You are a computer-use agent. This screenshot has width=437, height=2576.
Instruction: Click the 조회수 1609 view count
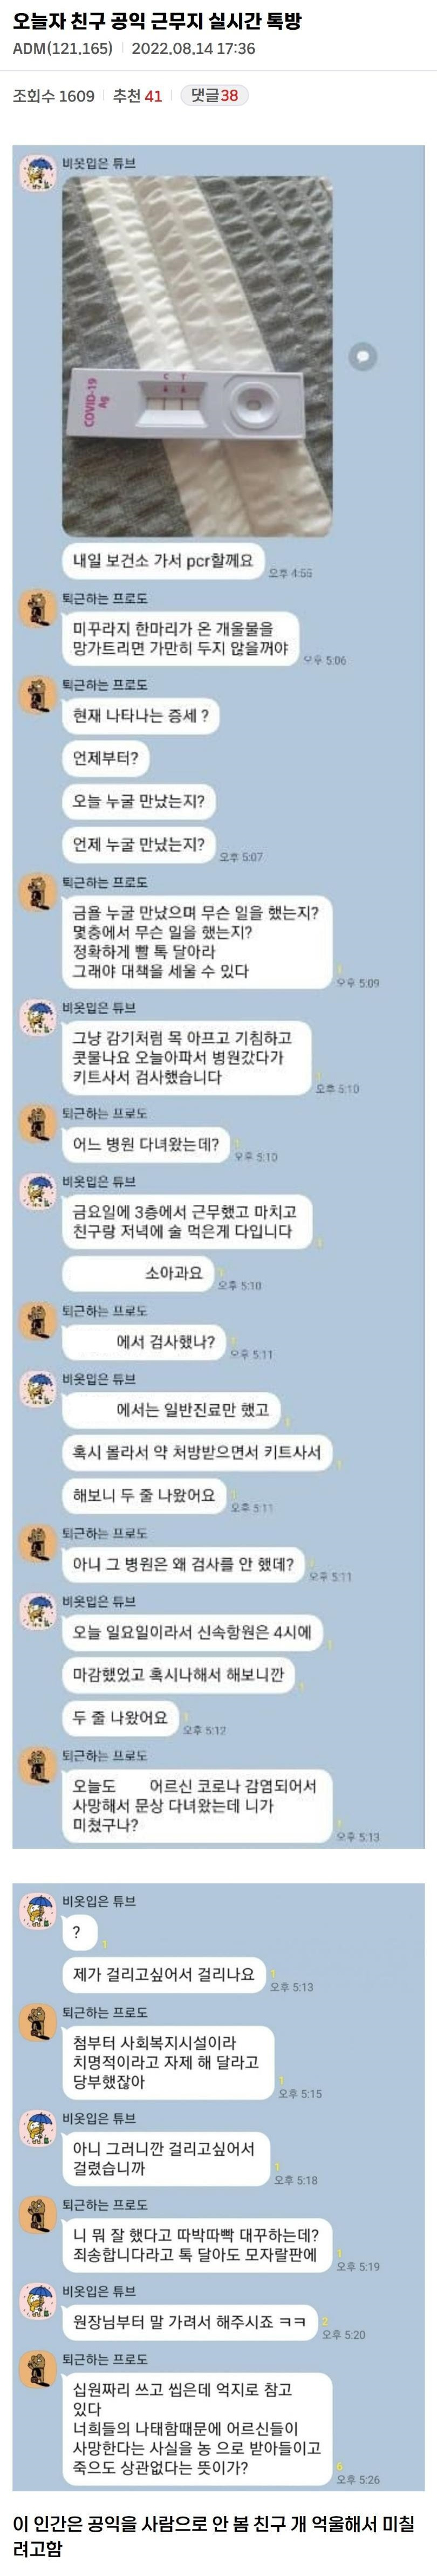tap(54, 96)
